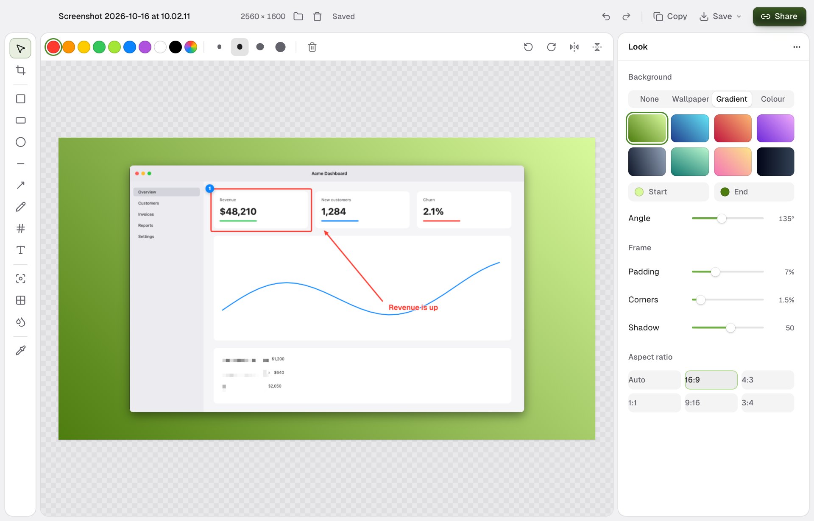The image size is (814, 521).
Task: Open folder icon beside dimensions
Action: coord(298,17)
